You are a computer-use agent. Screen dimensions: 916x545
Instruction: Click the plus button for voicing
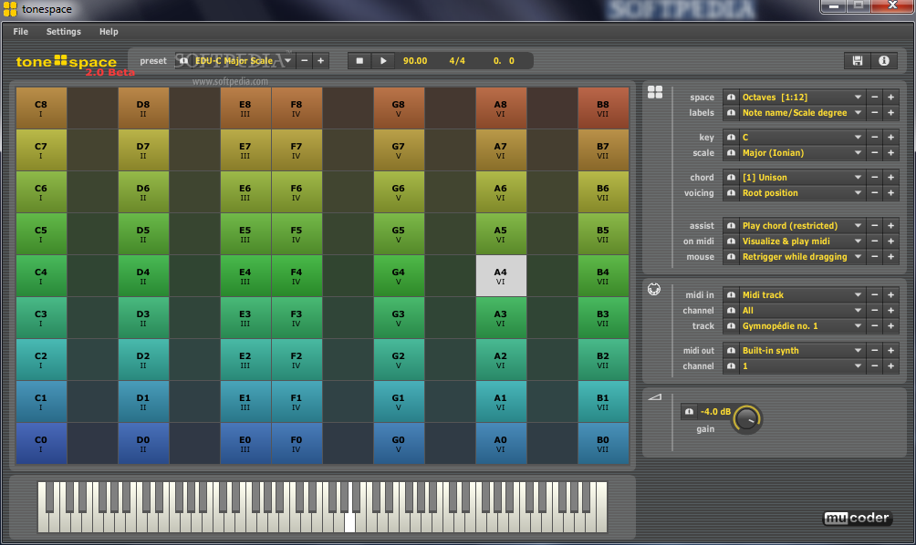pyautogui.click(x=890, y=193)
